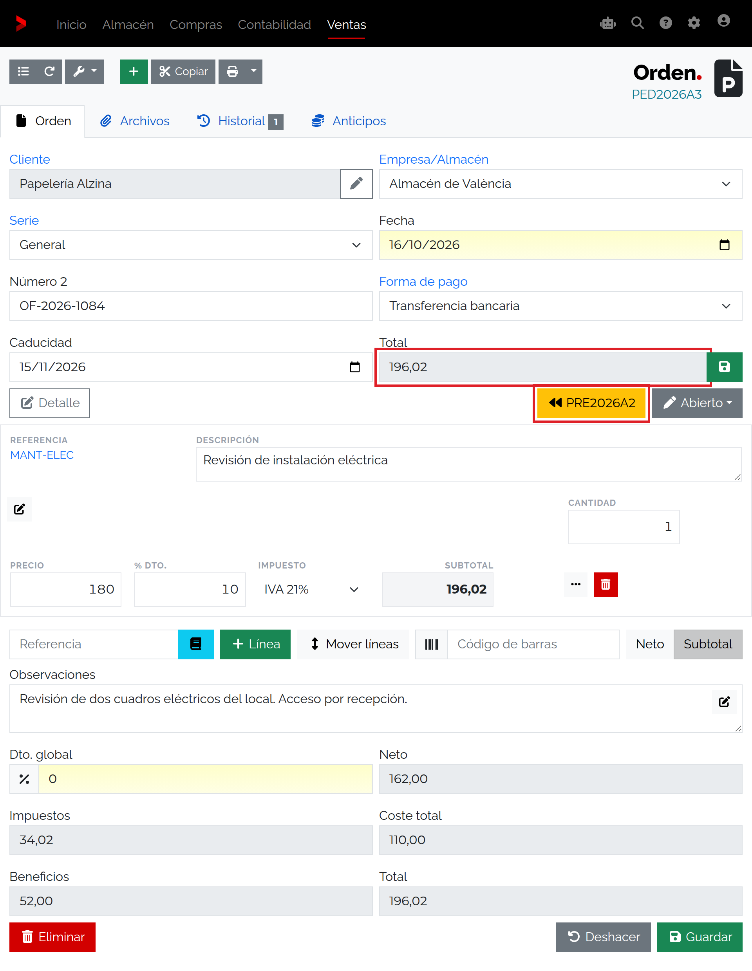
Task: Create new order with green plus button
Action: (x=134, y=72)
